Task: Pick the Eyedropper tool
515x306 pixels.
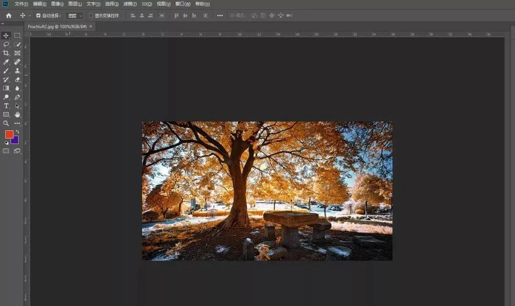Action: [x=6, y=62]
